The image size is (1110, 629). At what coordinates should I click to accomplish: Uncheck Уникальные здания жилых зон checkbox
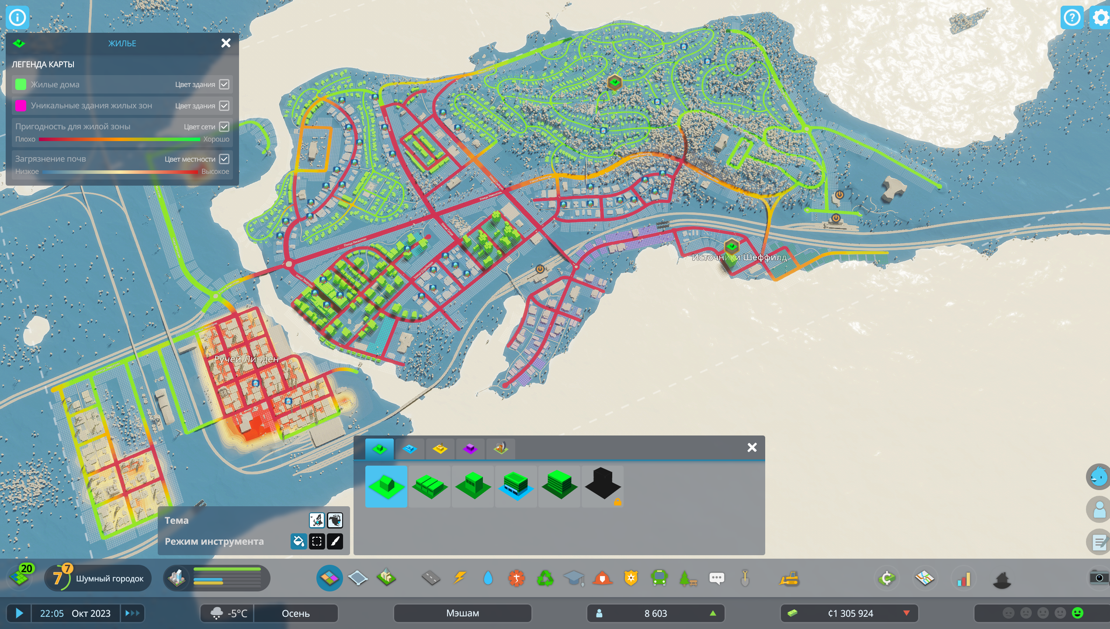tap(224, 106)
